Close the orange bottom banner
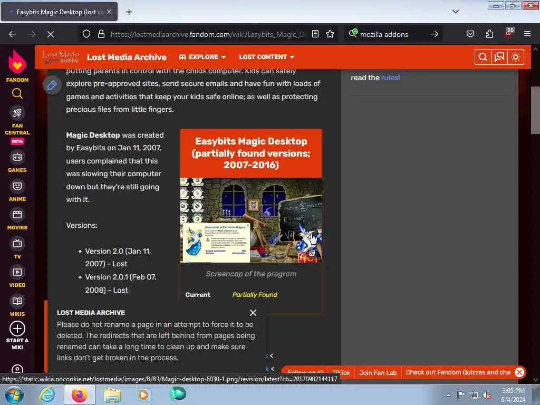Viewport: 540px width, 405px height. [x=519, y=372]
